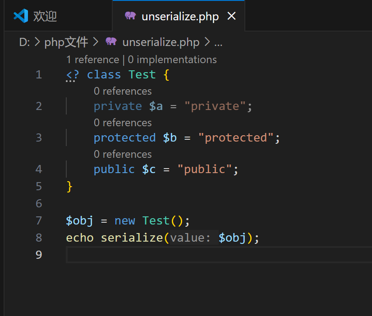This screenshot has height=316, width=372.
Task: Select the unserialize.php editor tab
Action: [x=179, y=16]
